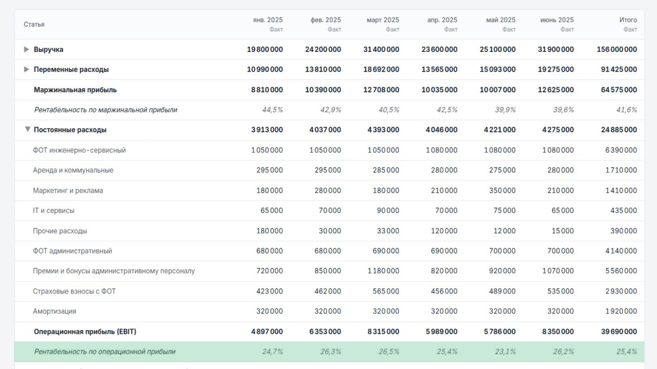
Task: Click the IT и сервисы row
Action: click(x=329, y=211)
